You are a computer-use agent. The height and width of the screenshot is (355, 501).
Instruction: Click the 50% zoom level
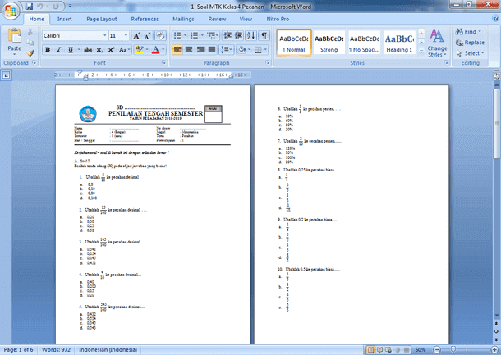(421, 350)
